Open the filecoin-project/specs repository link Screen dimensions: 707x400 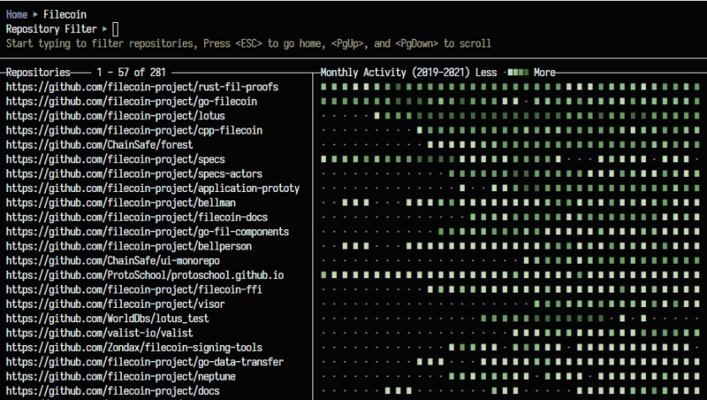click(x=115, y=159)
